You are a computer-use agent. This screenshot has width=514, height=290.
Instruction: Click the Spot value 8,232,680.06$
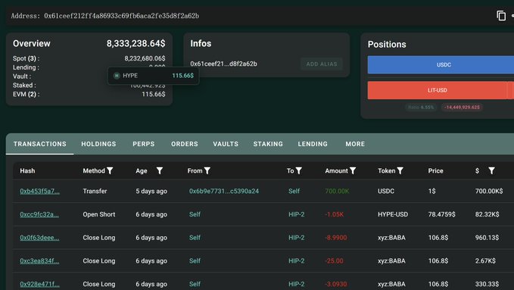click(x=145, y=58)
